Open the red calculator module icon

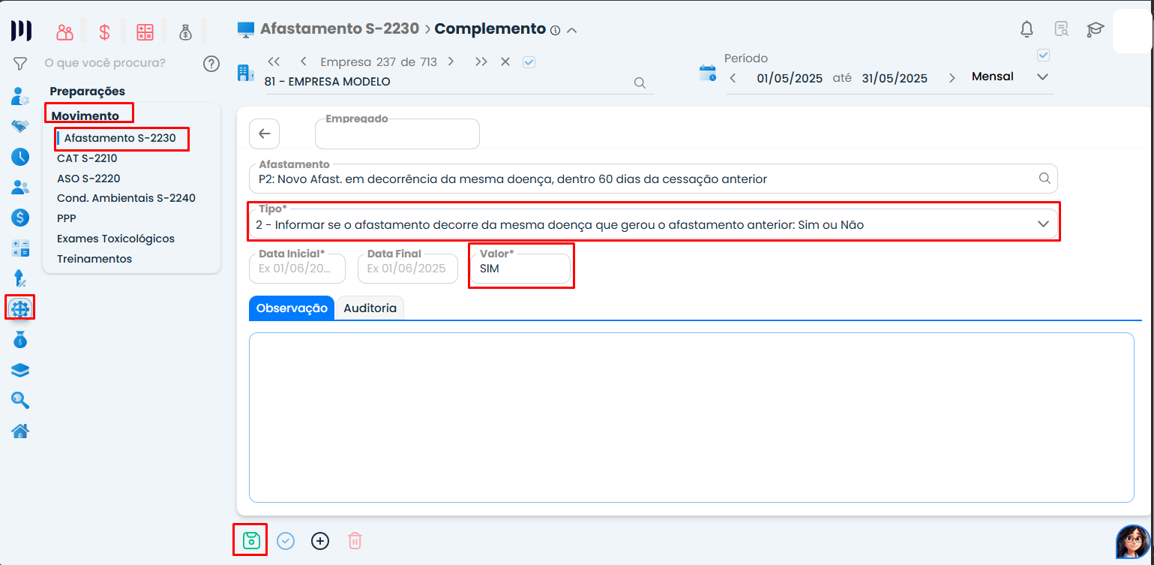[145, 32]
